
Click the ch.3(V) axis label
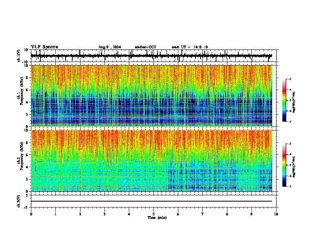[x=19, y=201]
